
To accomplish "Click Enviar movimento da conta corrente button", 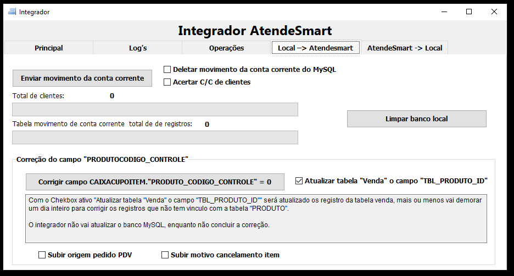I will tap(82, 78).
